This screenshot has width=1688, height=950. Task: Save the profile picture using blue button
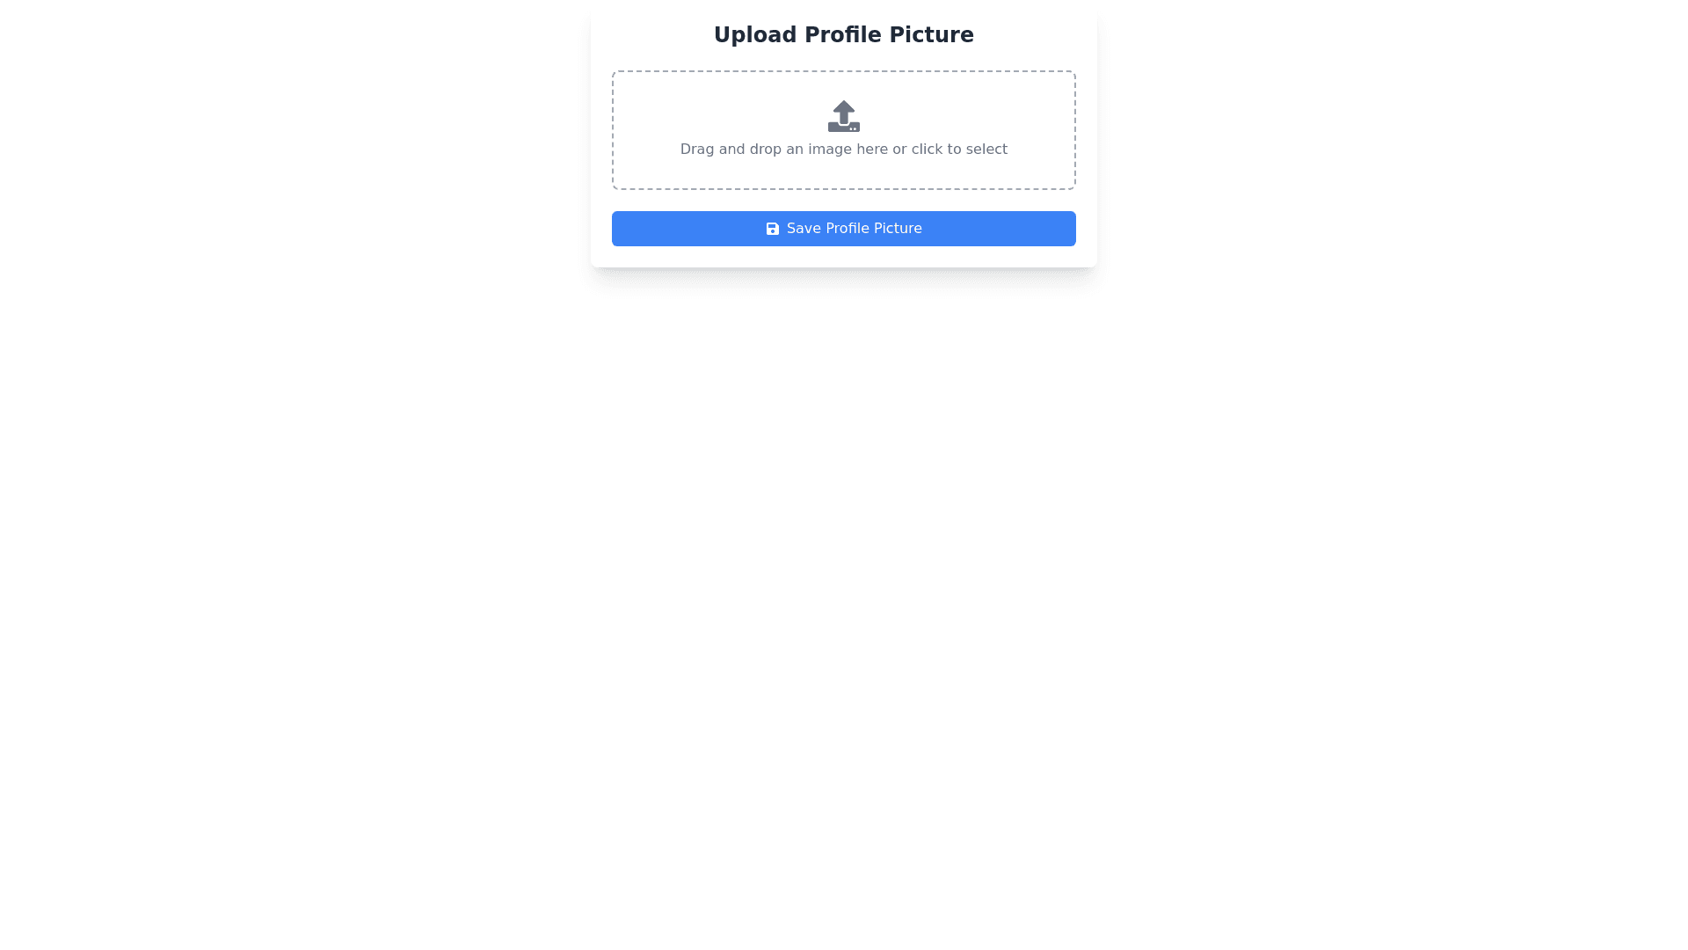(x=844, y=229)
